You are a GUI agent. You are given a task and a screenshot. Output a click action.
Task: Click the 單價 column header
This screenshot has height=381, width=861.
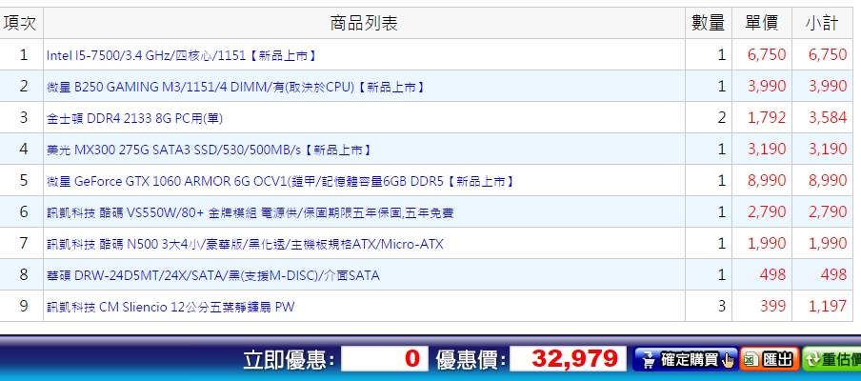click(x=762, y=23)
